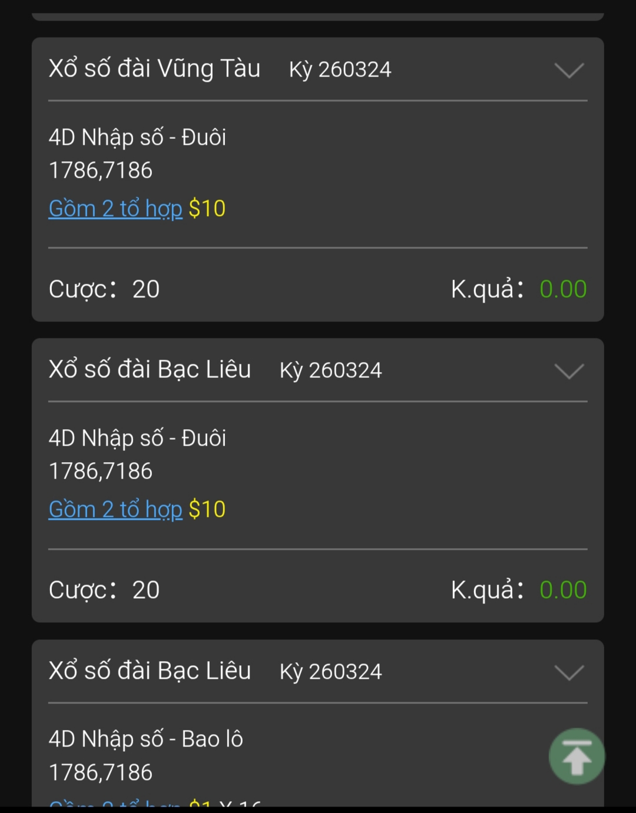Tap 'Kỳ 260324' in the Vũng Tàu card

coord(340,69)
